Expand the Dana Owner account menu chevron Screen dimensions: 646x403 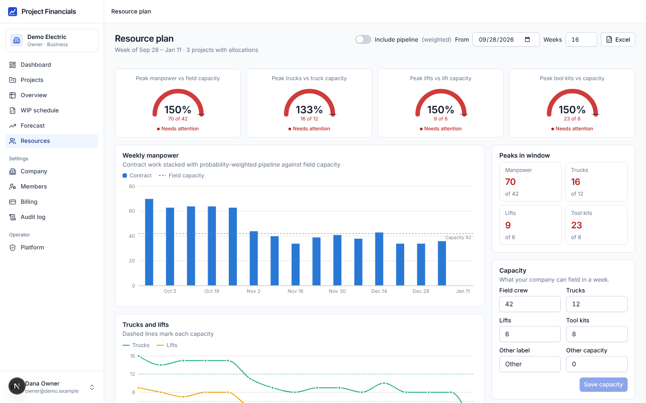click(x=92, y=387)
